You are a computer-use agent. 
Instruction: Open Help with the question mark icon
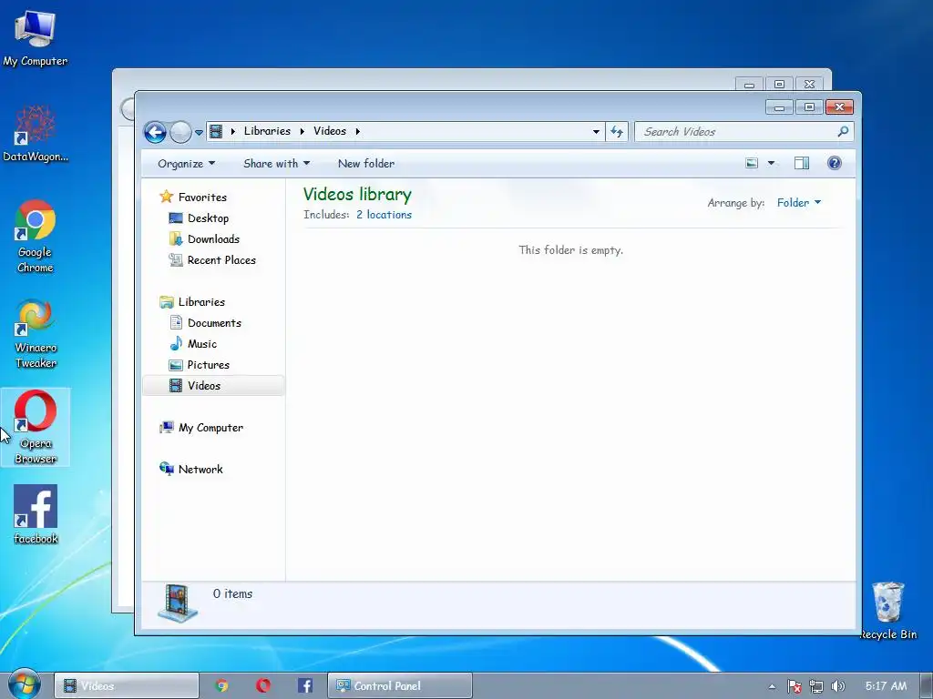[x=835, y=163]
